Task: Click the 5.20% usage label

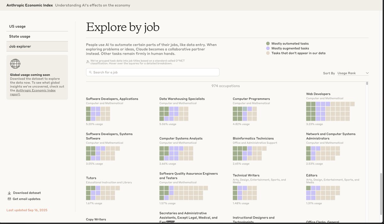Action: (x=94, y=124)
